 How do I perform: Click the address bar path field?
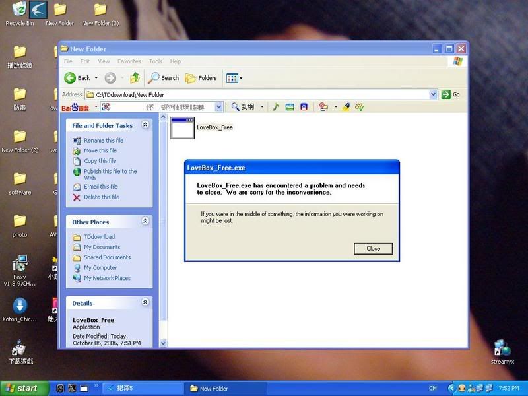(257, 94)
